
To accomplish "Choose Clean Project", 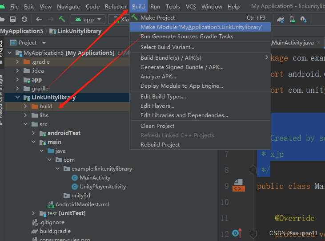I will tap(200, 126).
